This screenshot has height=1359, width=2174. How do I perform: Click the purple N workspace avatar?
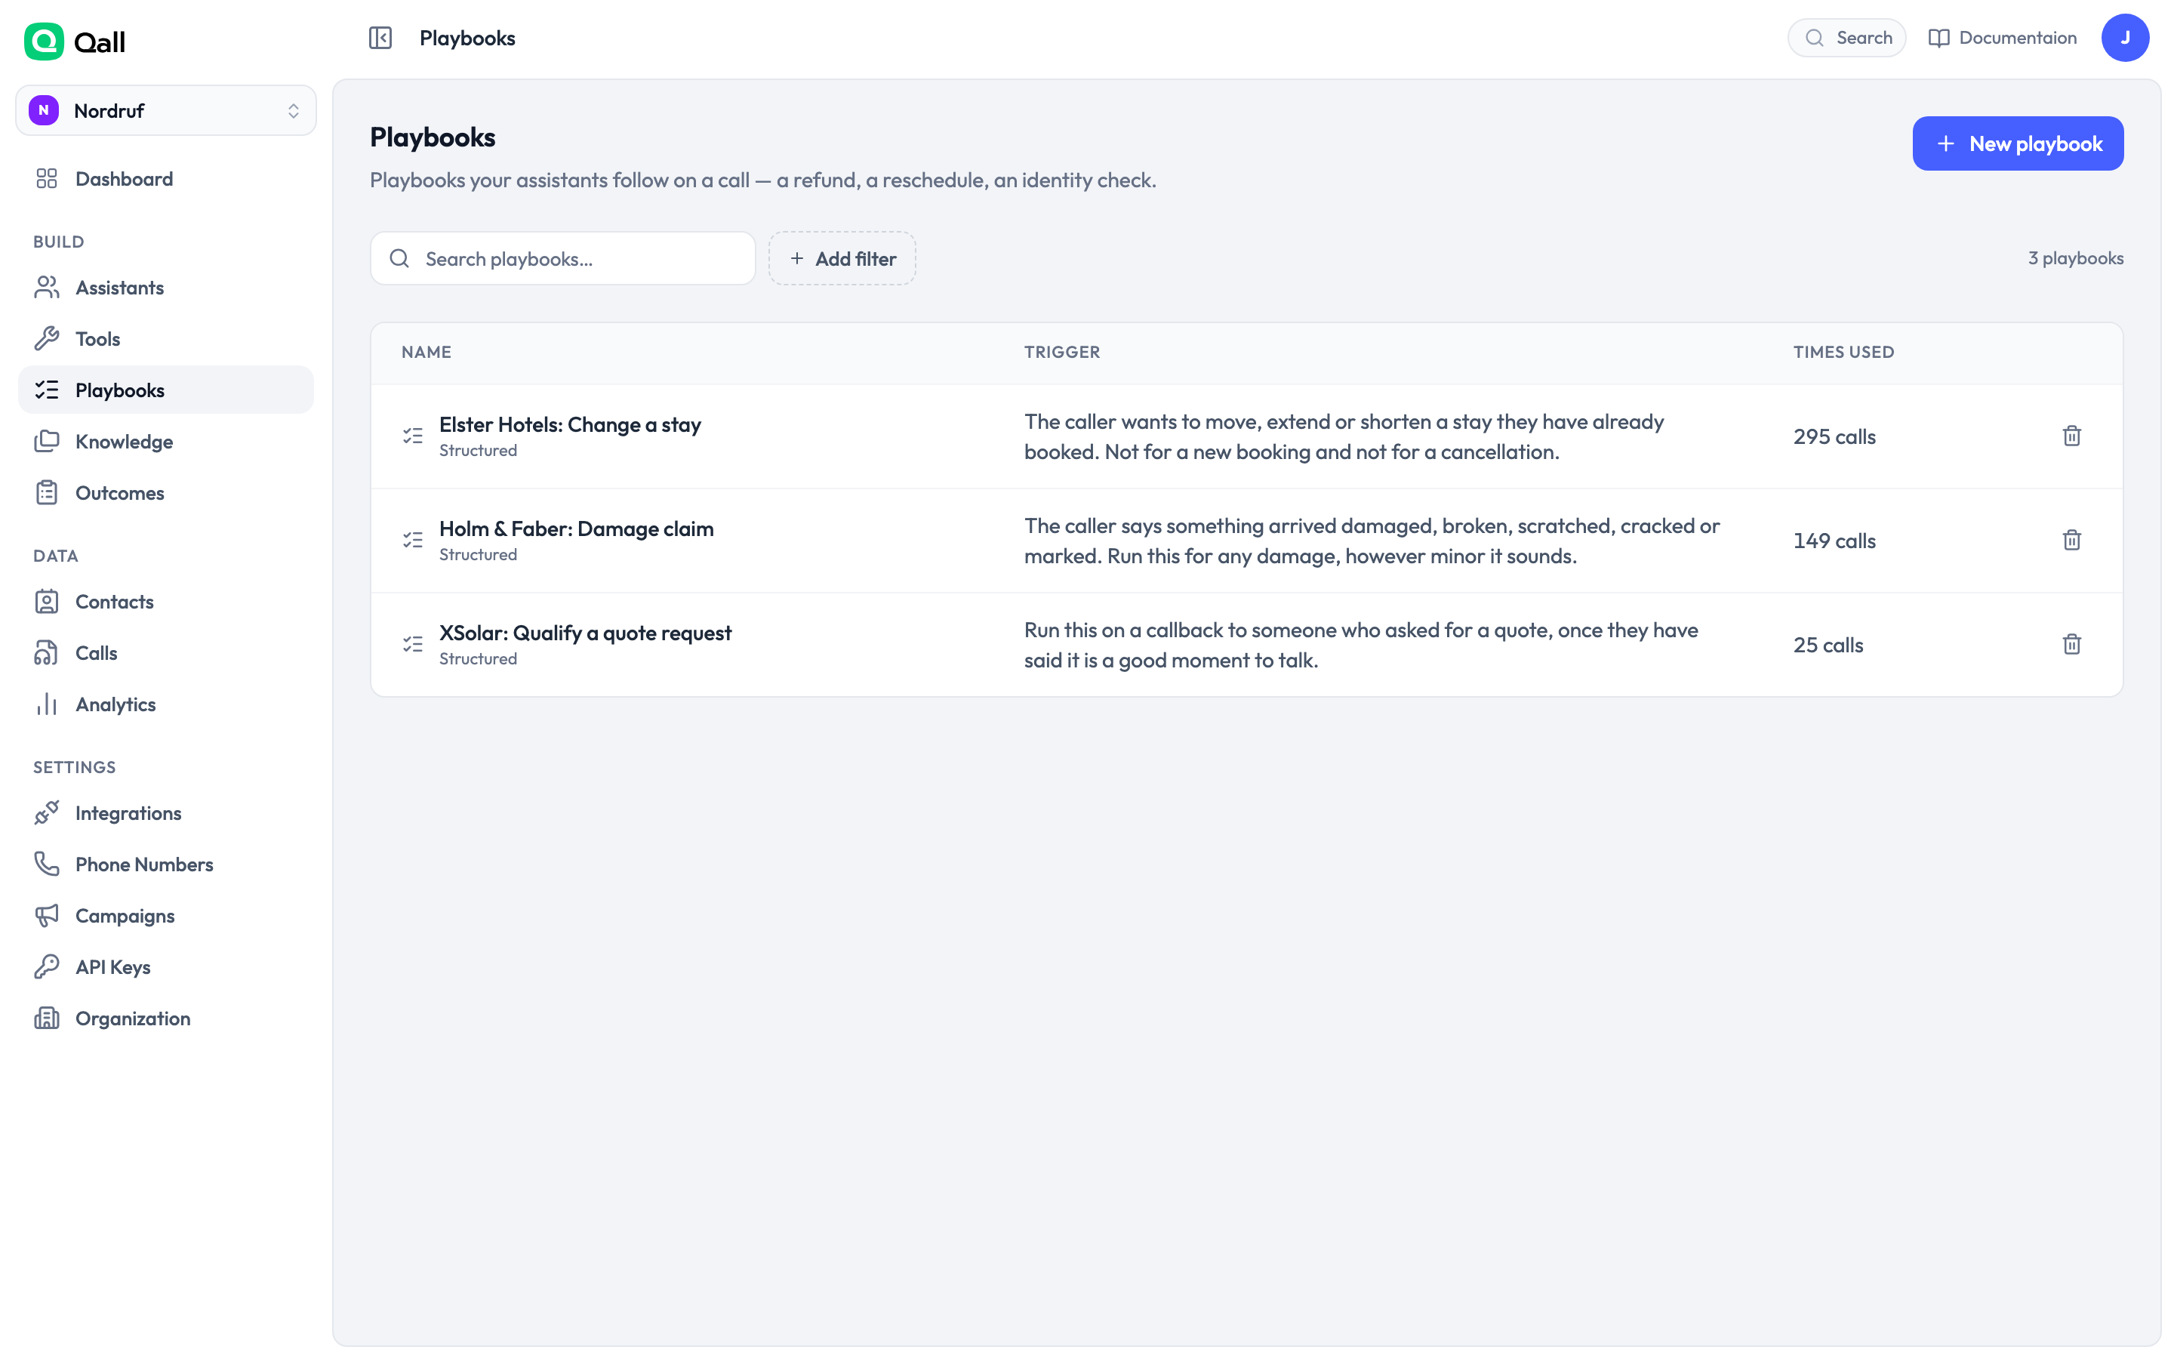pyautogui.click(x=43, y=110)
